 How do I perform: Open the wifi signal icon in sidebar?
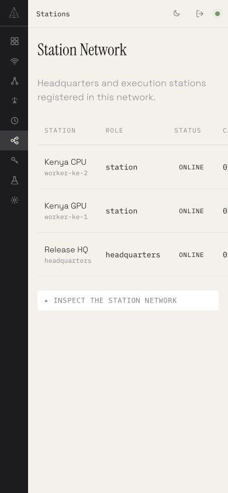click(x=15, y=61)
